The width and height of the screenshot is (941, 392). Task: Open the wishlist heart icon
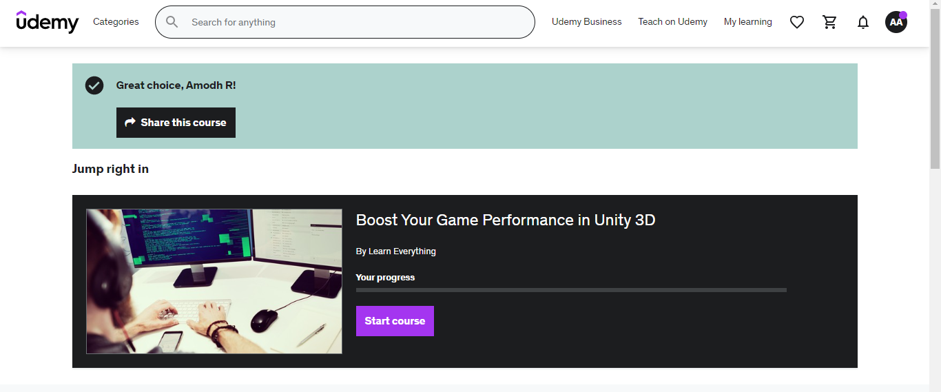tap(797, 22)
